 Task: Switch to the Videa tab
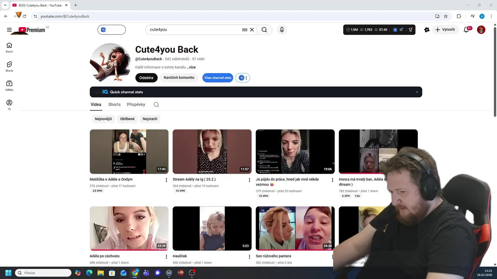[x=96, y=105]
